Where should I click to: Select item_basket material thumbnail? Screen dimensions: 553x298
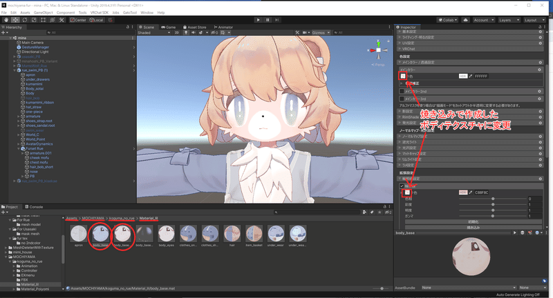coord(254,233)
